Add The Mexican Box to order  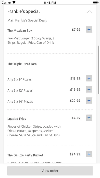[89, 29]
